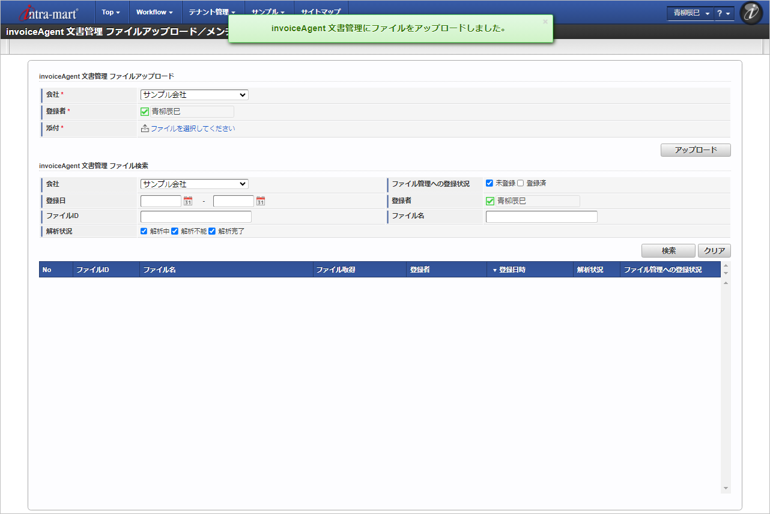Click the ファイル名 search input field

click(x=542, y=217)
